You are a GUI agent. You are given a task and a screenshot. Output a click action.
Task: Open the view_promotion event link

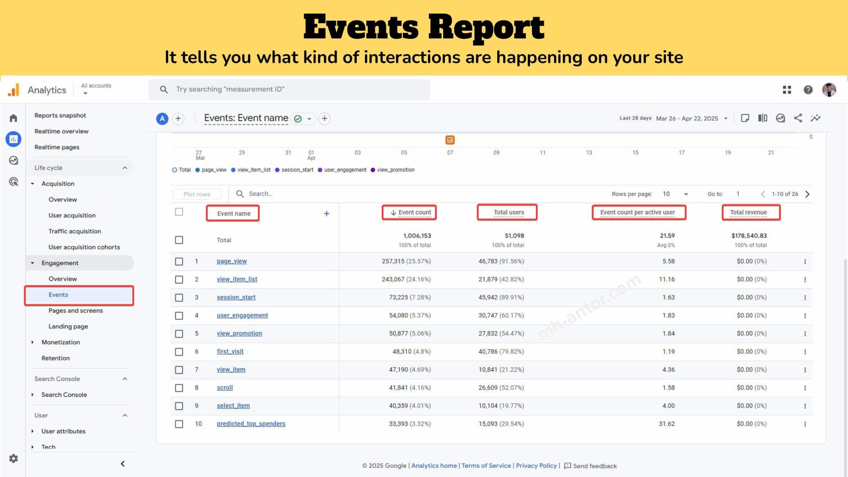tap(239, 334)
